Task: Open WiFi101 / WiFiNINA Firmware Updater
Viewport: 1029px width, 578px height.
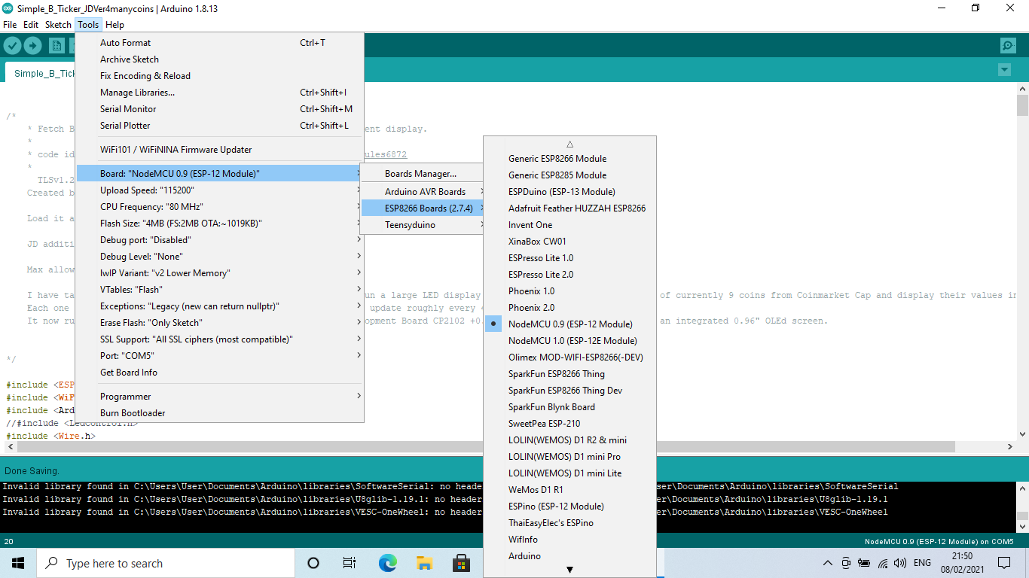Action: pos(219,150)
